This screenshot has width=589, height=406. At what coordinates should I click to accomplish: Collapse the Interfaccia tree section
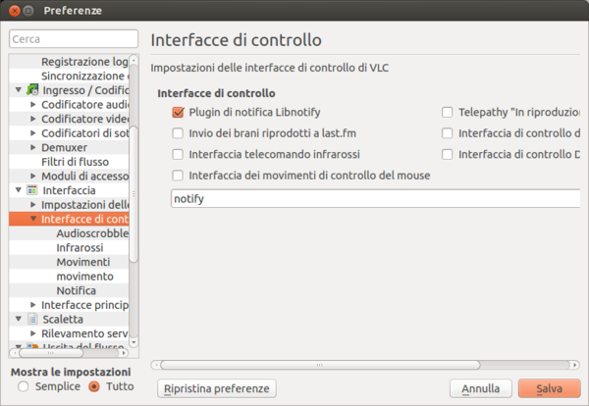[19, 190]
